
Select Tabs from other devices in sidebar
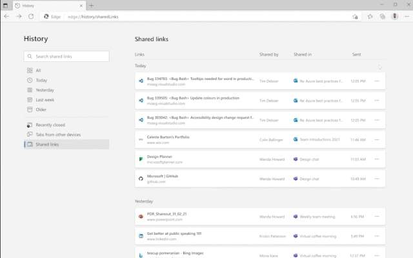[x=58, y=135]
